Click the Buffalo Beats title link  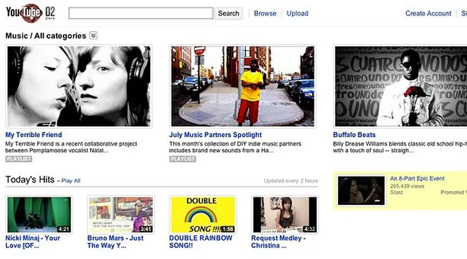354,135
